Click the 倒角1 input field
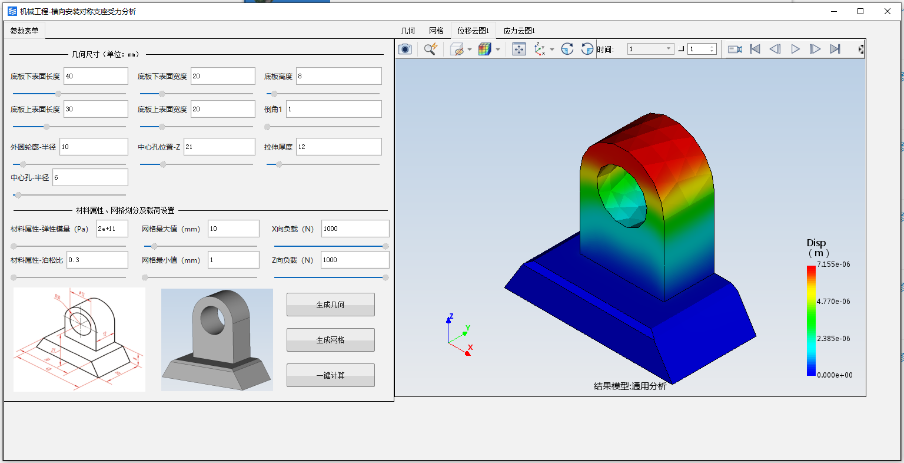The image size is (904, 463). pos(334,109)
